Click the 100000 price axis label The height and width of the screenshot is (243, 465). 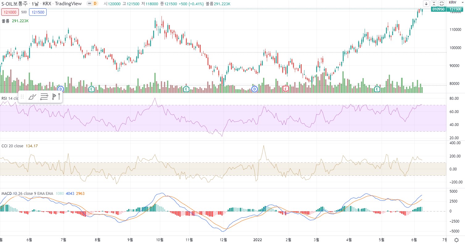(x=455, y=48)
